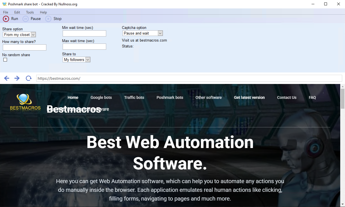Click the URL address bar
The height and width of the screenshot is (207, 345).
pos(189,78)
